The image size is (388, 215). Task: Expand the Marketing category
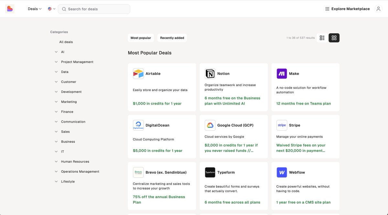coord(56,102)
